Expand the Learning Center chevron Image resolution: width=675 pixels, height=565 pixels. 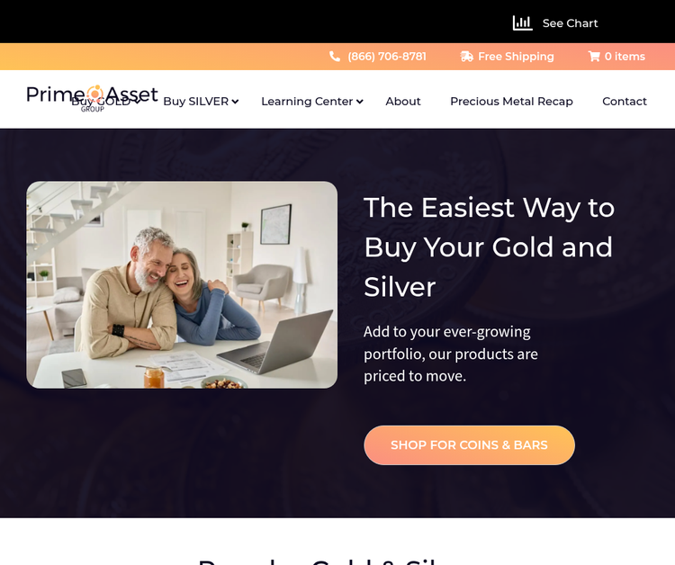[x=359, y=102]
